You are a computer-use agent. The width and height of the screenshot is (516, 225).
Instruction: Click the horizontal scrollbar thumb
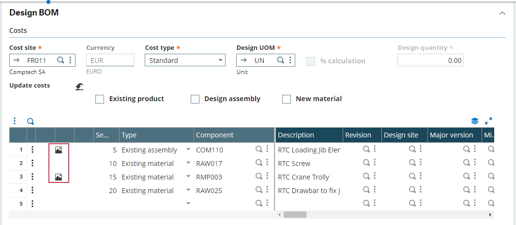tap(295, 215)
